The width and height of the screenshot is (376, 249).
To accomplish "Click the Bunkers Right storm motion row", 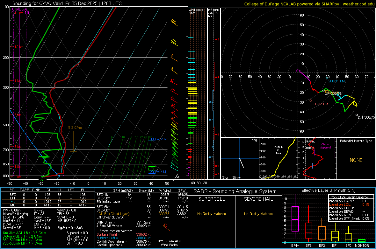I will 124,234.
